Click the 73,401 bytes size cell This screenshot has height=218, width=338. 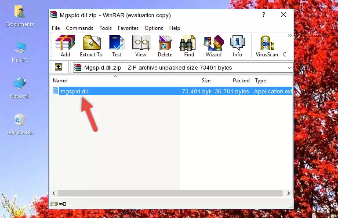click(196, 92)
